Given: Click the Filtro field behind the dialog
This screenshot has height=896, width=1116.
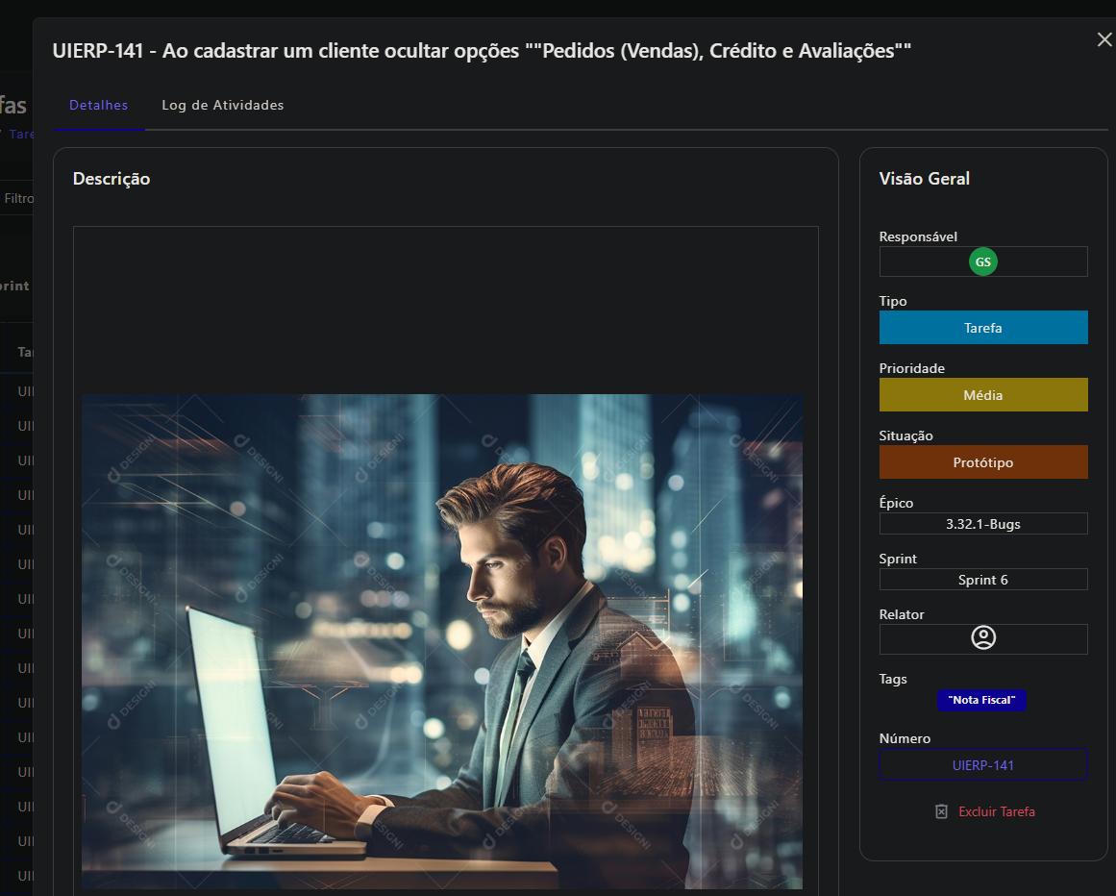Looking at the screenshot, I should (17, 199).
